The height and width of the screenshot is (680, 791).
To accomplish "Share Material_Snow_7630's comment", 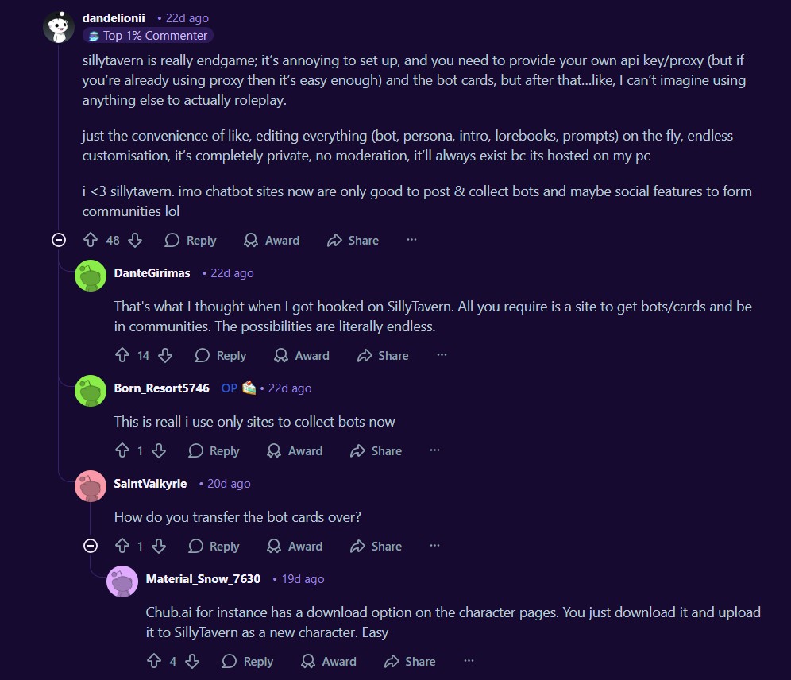I will (x=410, y=661).
